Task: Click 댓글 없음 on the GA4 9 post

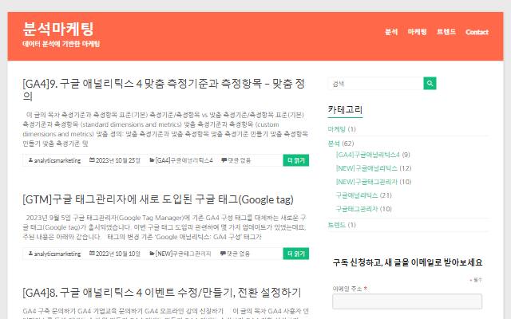Action: pos(239,160)
